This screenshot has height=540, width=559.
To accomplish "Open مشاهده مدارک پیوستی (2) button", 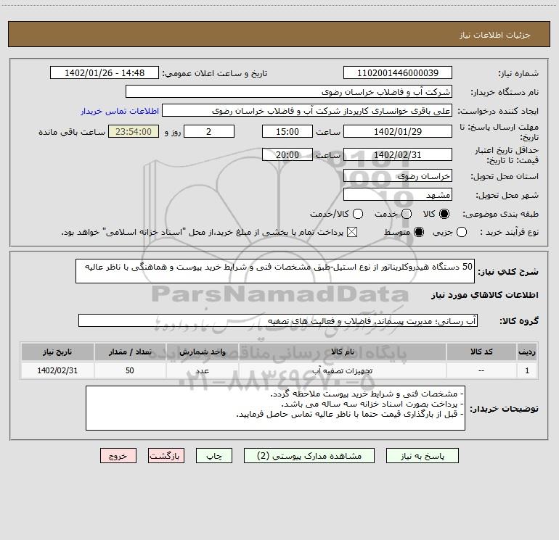I will pos(309,456).
